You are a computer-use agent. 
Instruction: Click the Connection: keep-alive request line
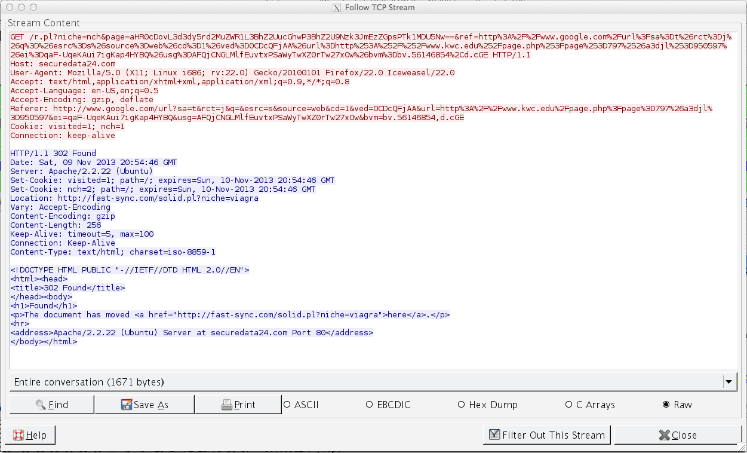[63, 136]
